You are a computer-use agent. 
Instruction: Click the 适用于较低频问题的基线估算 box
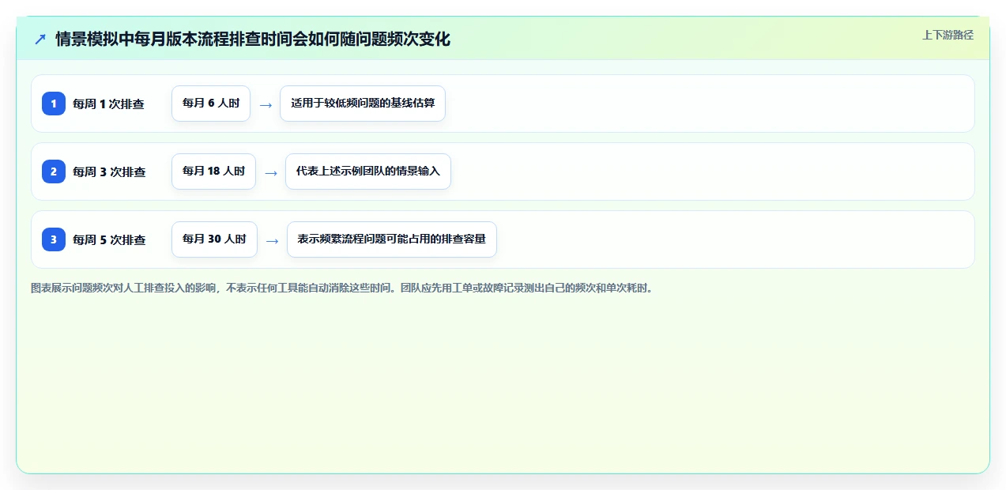(x=363, y=104)
